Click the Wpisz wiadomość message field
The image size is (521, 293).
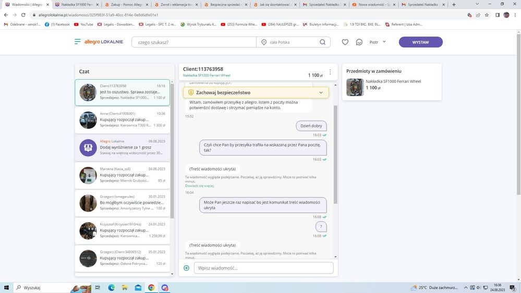pyautogui.click(x=263, y=268)
